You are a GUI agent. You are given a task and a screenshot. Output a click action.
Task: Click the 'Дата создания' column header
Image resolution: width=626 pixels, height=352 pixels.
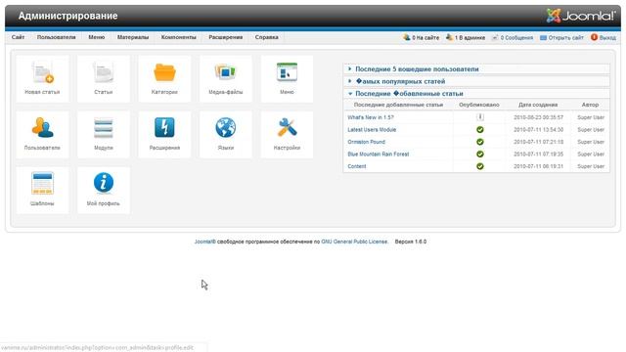point(538,105)
